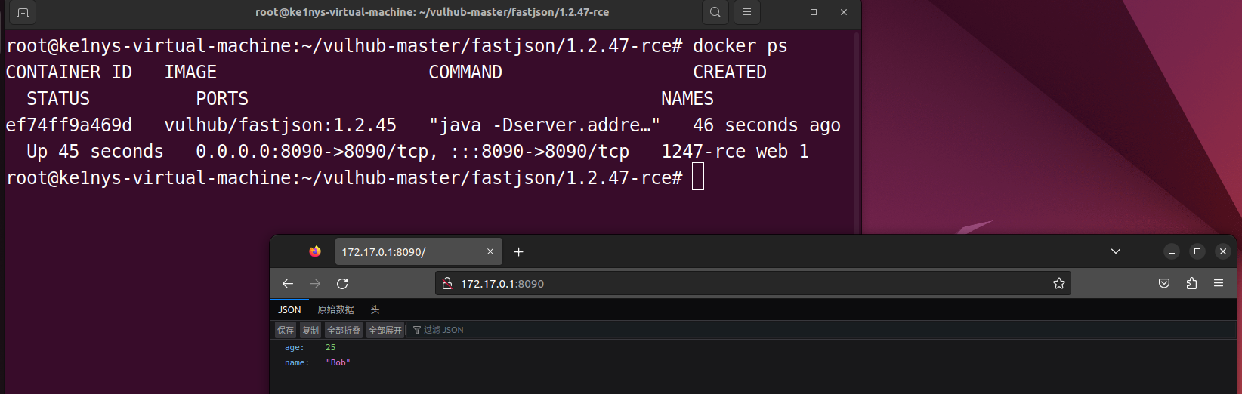Screen dimensions: 1242x394
Task: Open the Save to Pocket icon
Action: 1164,284
